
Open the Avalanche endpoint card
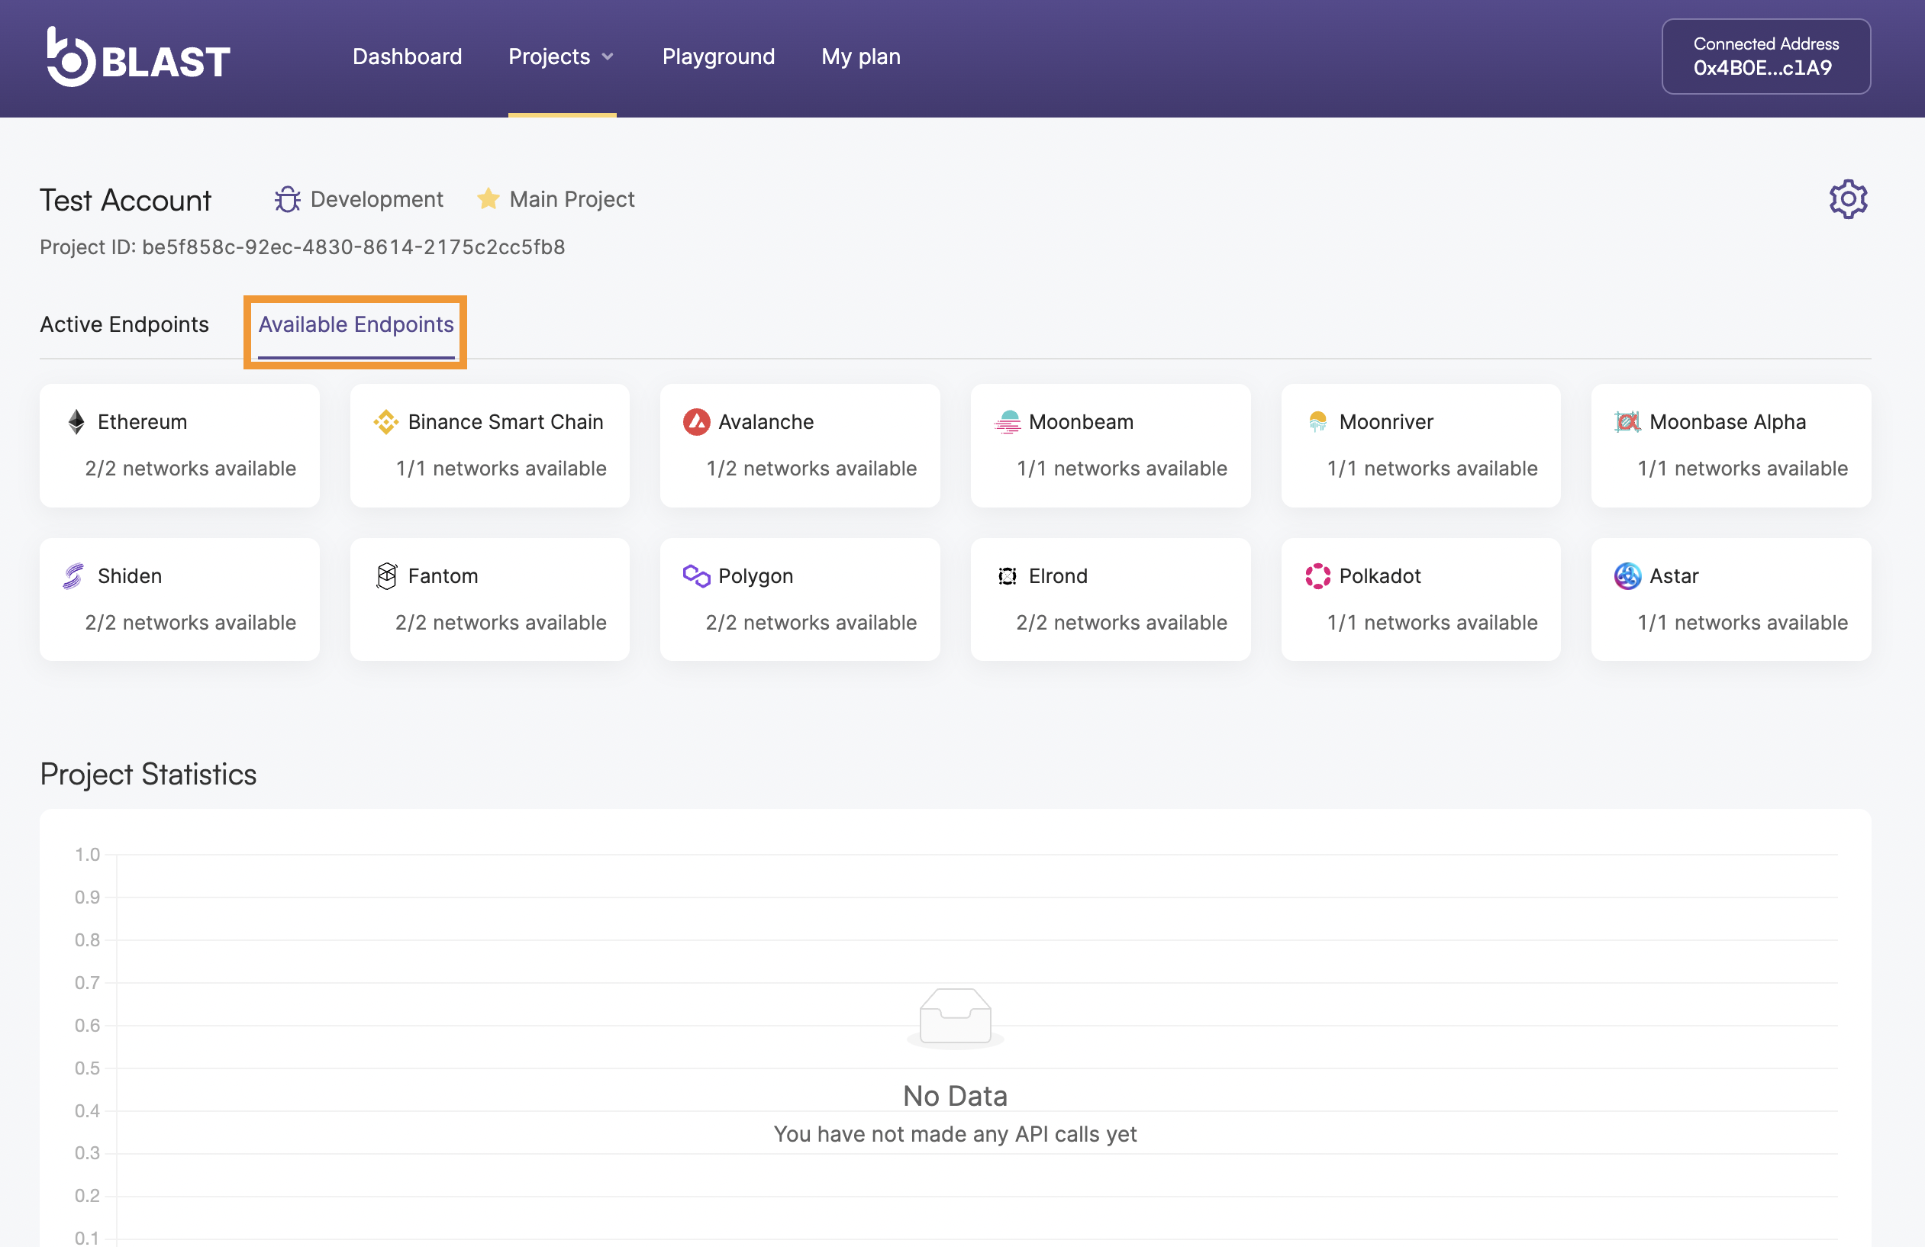tap(799, 446)
